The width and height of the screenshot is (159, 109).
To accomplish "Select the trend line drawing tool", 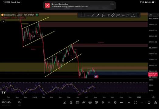I will click(x=93, y=15).
